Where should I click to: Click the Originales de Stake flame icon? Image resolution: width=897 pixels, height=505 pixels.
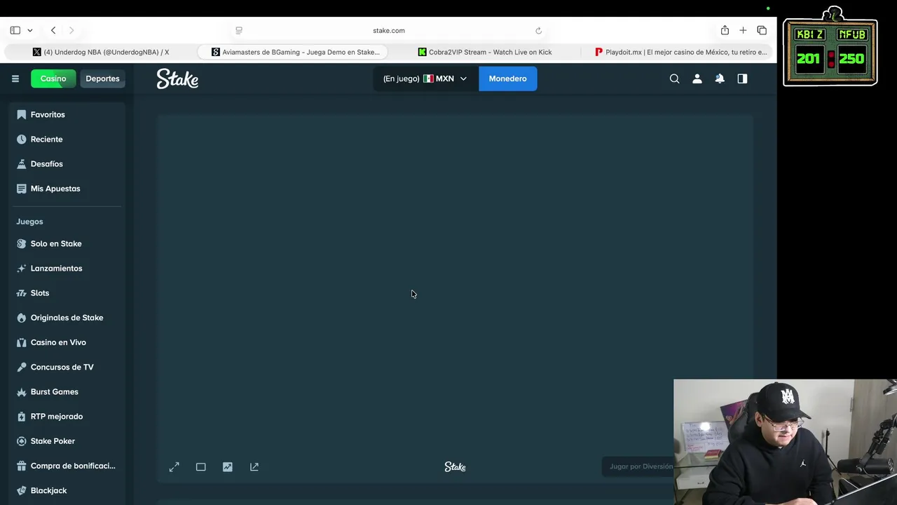click(x=21, y=317)
